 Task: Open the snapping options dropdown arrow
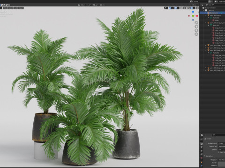tap(98, 5)
